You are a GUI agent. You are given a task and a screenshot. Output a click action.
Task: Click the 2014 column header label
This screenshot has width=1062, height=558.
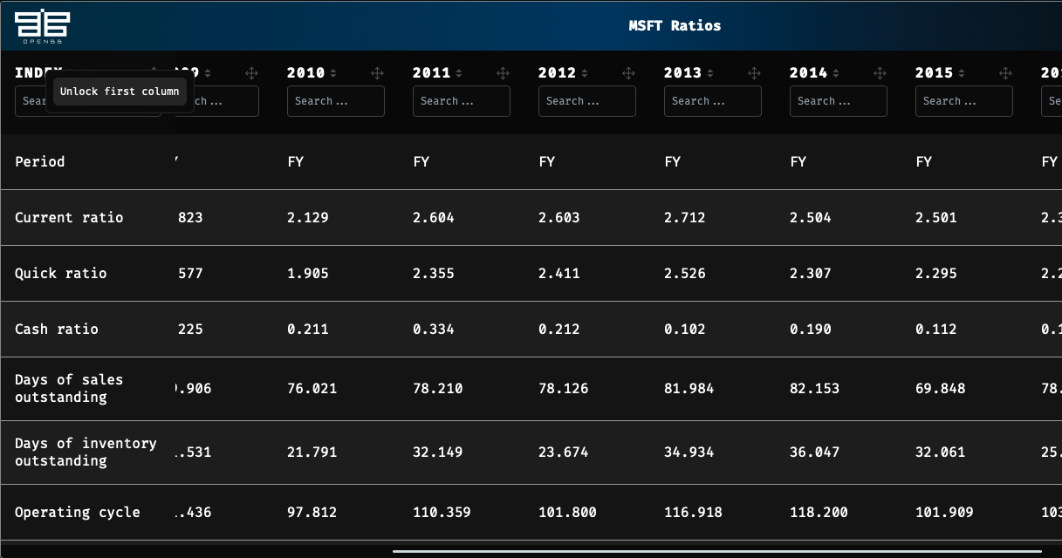point(809,73)
